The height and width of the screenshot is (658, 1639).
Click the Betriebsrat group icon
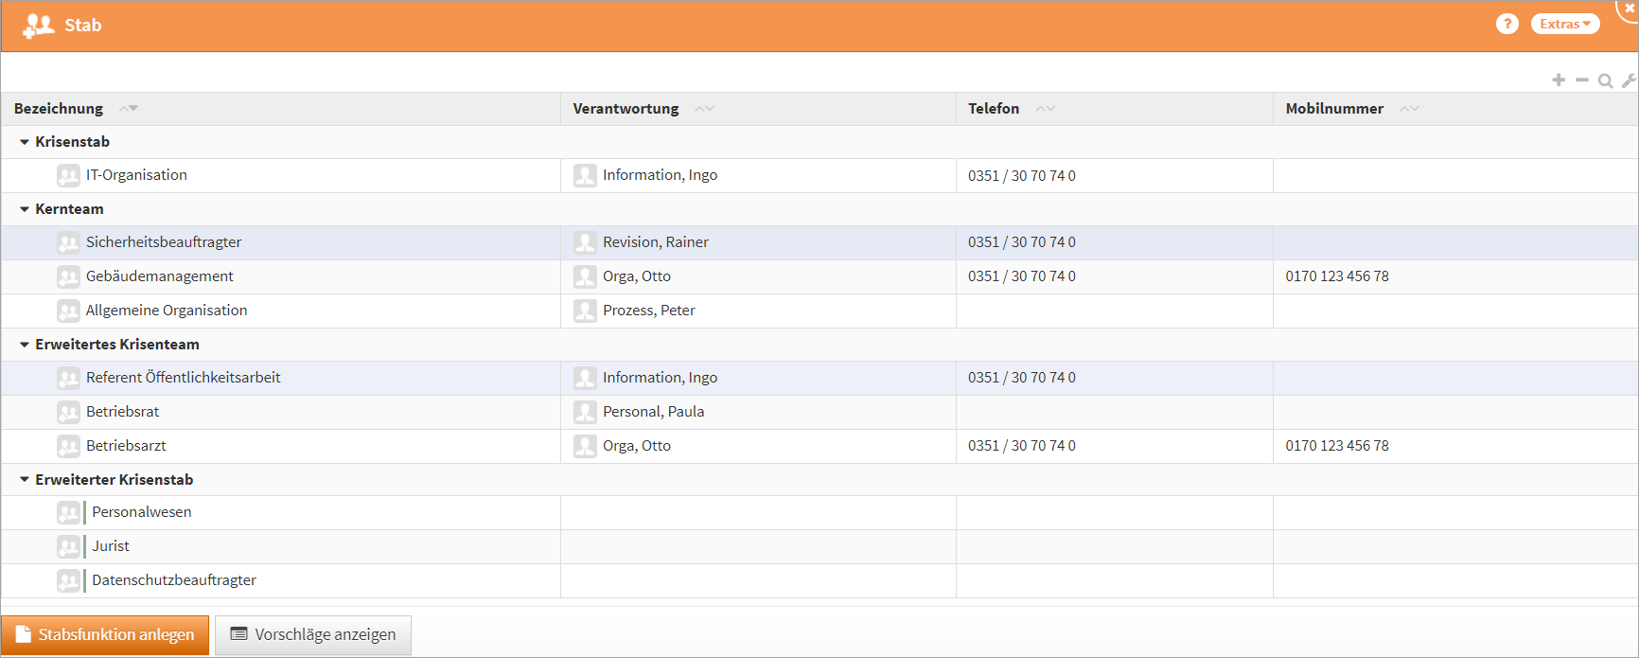point(68,412)
